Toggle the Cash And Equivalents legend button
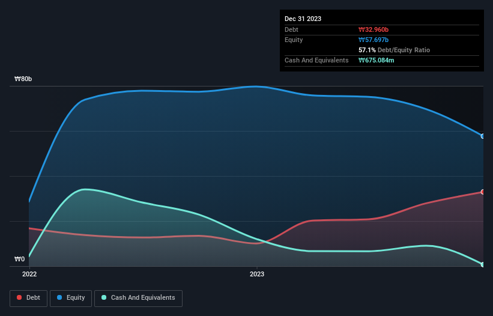This screenshot has height=316, width=493. [138, 298]
